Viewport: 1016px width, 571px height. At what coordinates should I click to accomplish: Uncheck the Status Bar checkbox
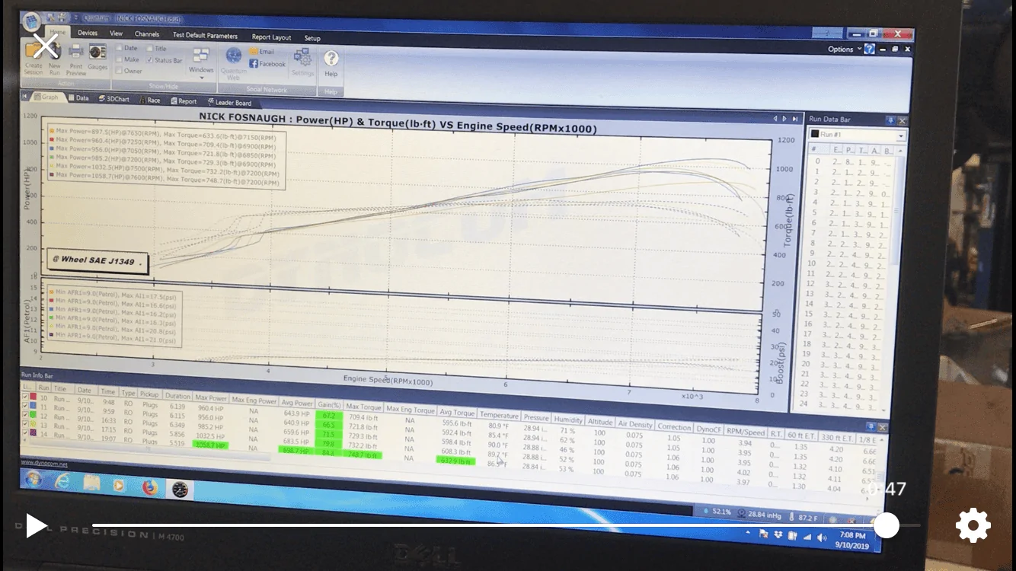[x=149, y=60]
